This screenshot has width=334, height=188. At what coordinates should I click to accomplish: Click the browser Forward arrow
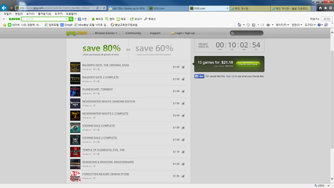click(11, 8)
